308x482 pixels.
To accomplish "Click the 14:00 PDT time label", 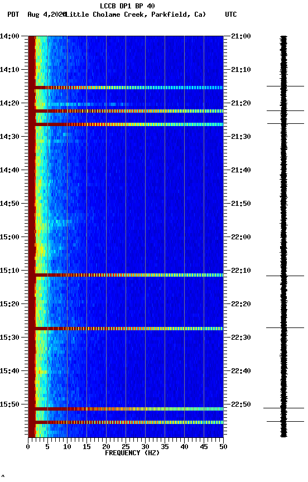I will [9, 36].
